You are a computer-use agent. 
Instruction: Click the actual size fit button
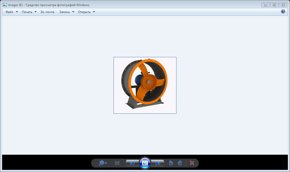coord(117,163)
